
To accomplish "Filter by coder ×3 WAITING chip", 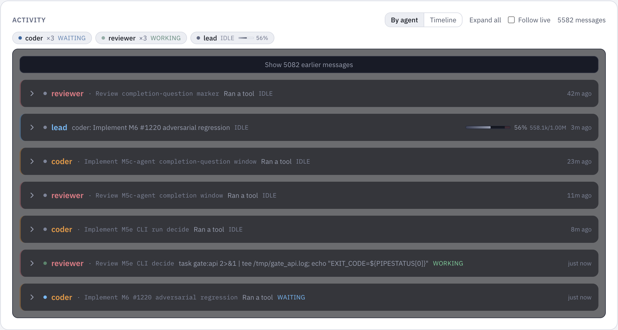I will tap(52, 38).
